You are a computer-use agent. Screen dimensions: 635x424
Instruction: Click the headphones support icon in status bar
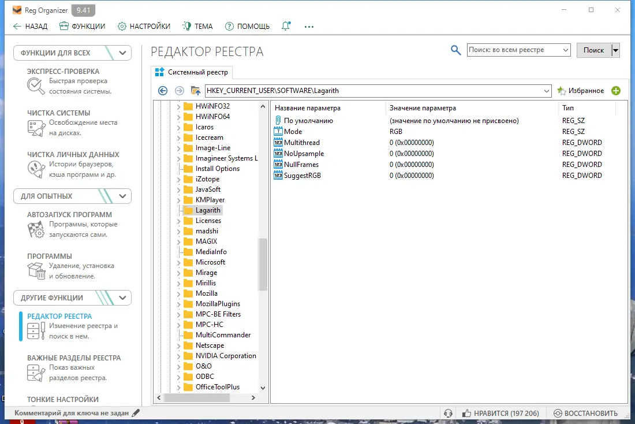point(449,413)
